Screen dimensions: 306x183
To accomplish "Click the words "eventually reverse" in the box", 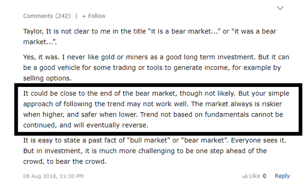I will pyautogui.click(x=117, y=125).
